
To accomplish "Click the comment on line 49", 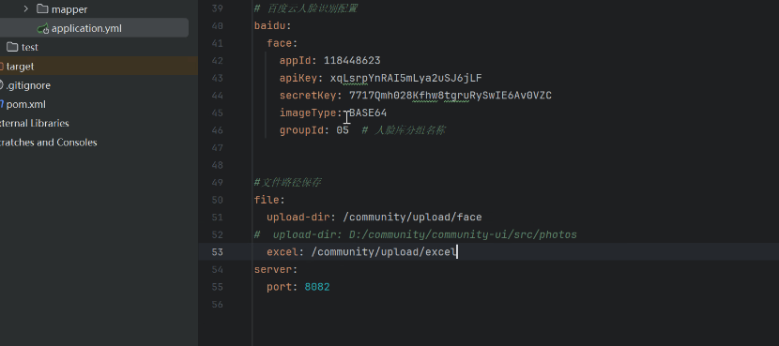I will (x=287, y=182).
